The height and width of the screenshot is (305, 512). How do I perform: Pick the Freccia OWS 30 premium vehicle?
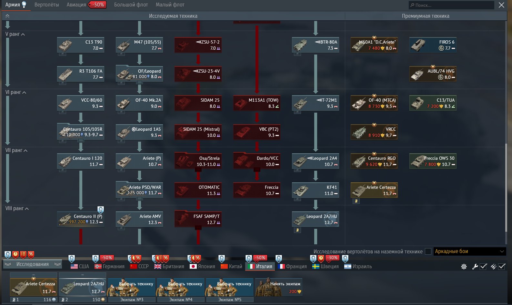pos(433,161)
